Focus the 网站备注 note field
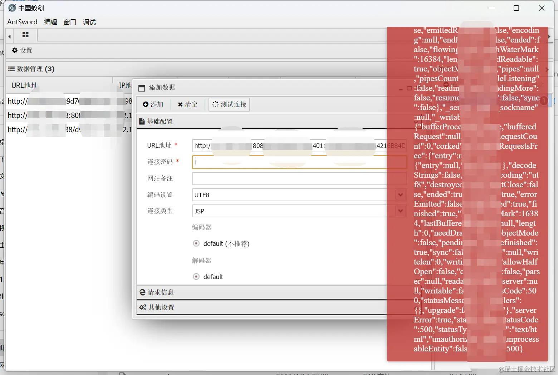The height and width of the screenshot is (375, 558). 299,178
